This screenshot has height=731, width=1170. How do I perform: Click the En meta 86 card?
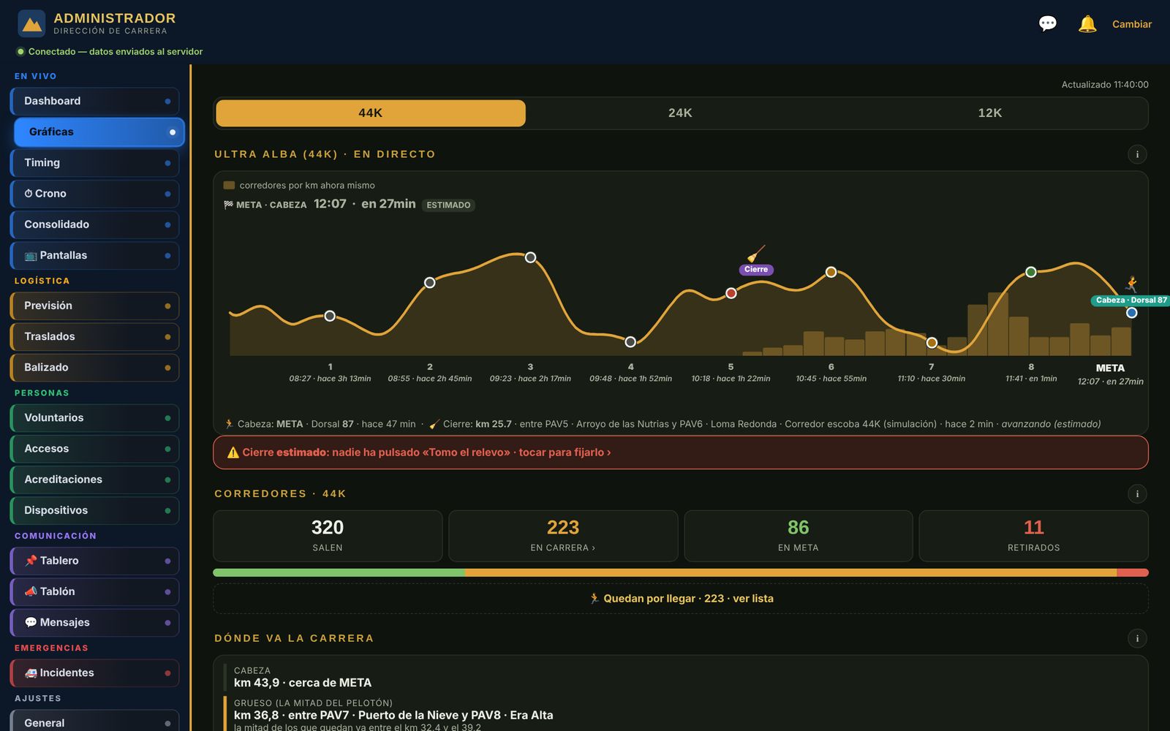[799, 536]
